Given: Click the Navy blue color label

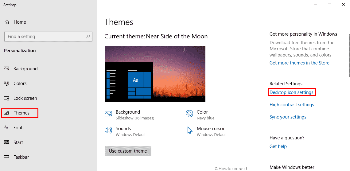Looking at the screenshot, I should 205,118.
